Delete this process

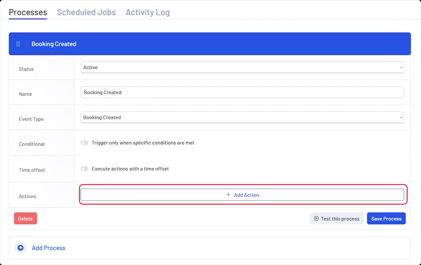coord(25,219)
